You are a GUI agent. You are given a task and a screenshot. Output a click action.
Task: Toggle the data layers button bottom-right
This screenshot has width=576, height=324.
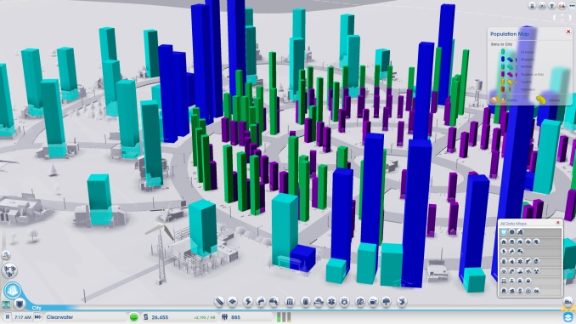click(568, 316)
